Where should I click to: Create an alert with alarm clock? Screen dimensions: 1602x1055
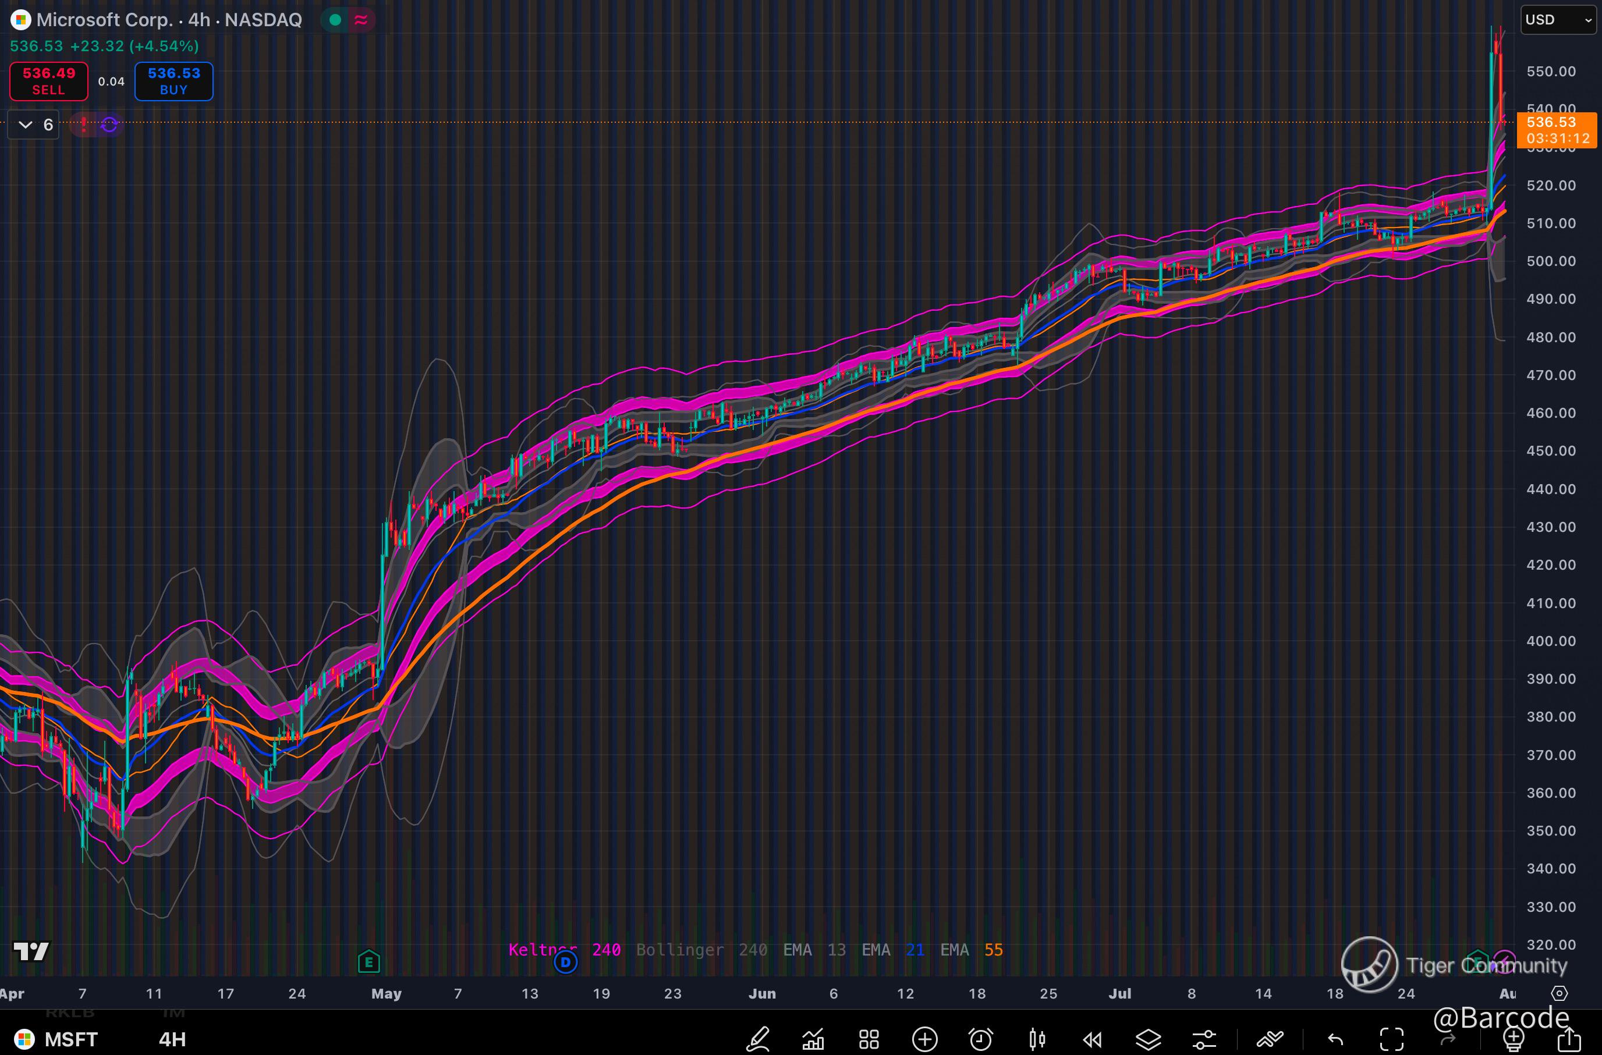coord(981,1039)
